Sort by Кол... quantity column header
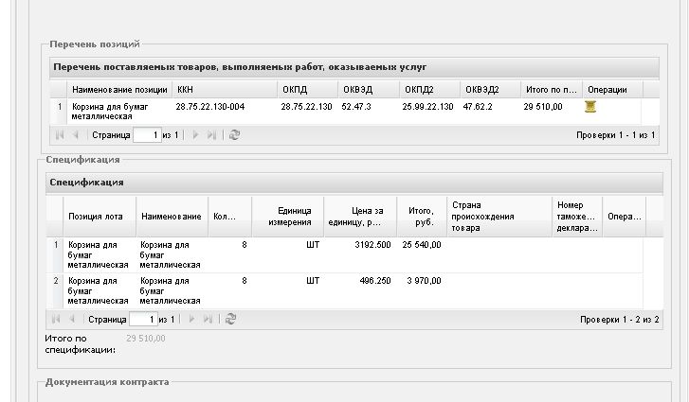This screenshot has height=402, width=689. tap(229, 217)
